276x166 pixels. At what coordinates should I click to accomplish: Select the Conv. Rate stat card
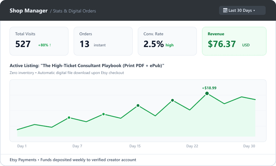coord(167,41)
